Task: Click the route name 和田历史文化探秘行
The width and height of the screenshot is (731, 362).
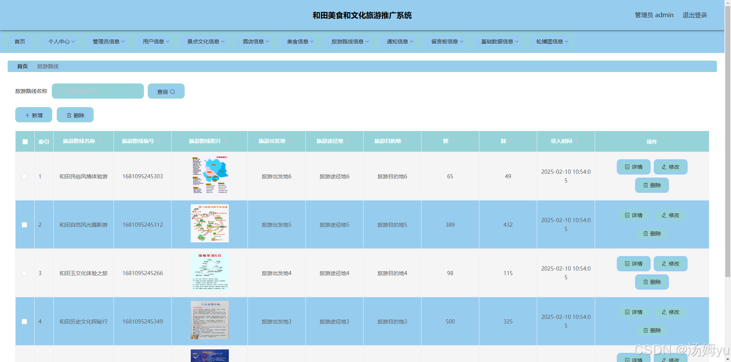Action: click(83, 322)
